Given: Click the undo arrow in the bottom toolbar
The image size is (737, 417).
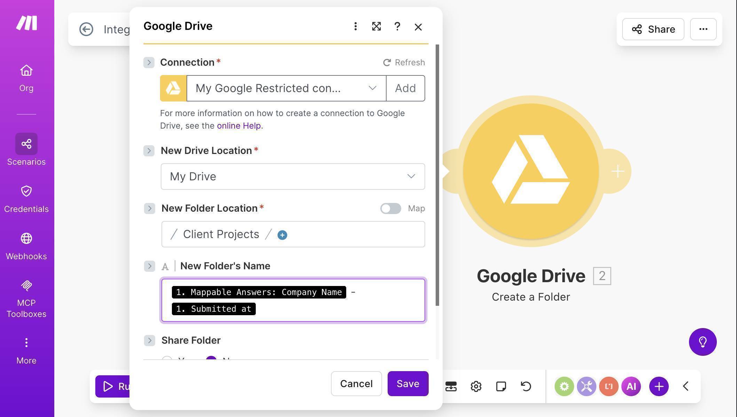Looking at the screenshot, I should [526, 386].
